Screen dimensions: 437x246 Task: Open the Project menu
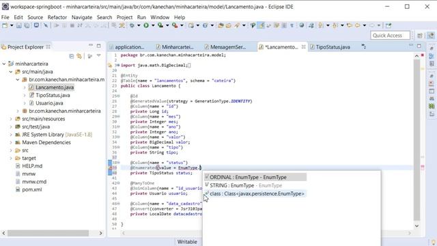(x=124, y=17)
